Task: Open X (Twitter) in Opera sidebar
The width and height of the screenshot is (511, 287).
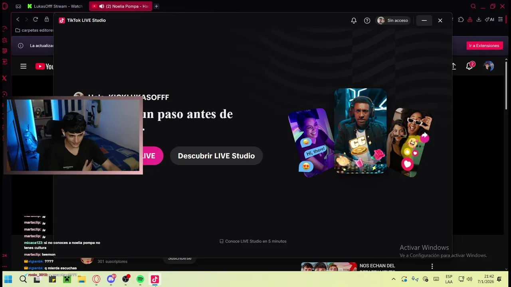Action: tap(4, 78)
